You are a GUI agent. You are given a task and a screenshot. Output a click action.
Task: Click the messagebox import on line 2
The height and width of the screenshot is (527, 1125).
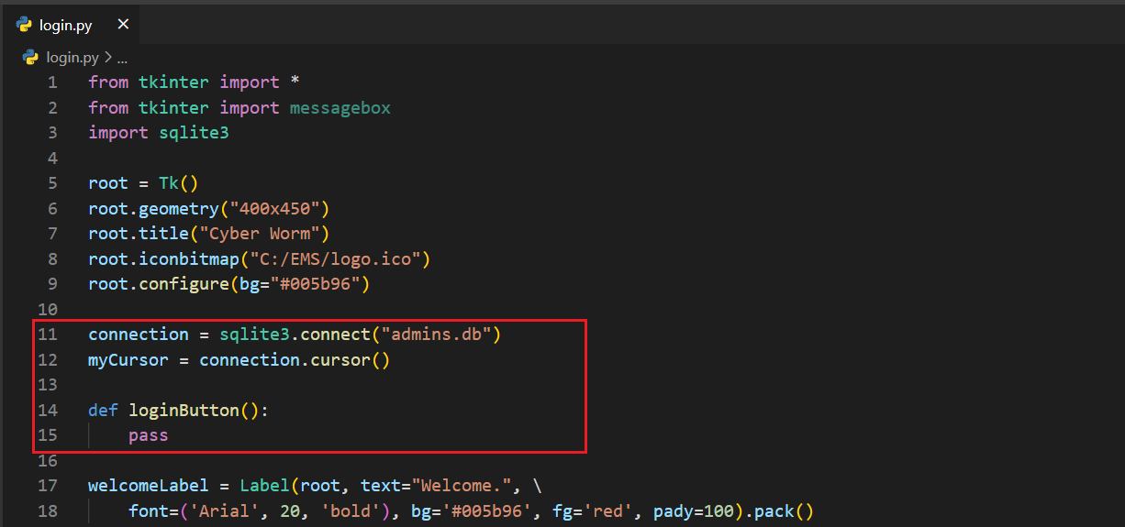click(340, 108)
